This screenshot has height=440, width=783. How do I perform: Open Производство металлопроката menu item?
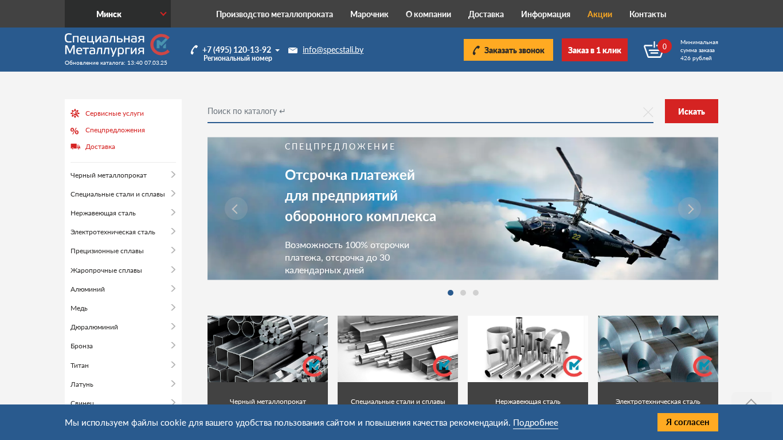tap(275, 14)
